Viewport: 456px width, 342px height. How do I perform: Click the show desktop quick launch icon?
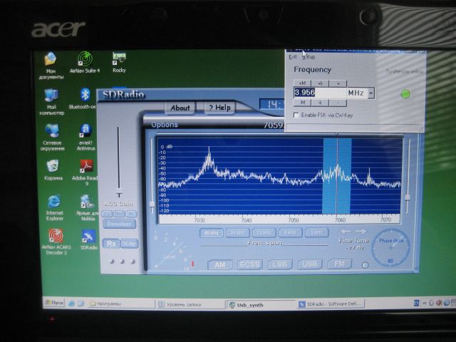tap(81, 304)
